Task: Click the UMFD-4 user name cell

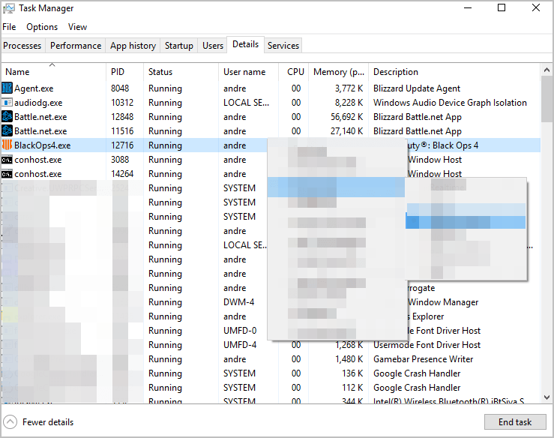Action: (x=240, y=345)
